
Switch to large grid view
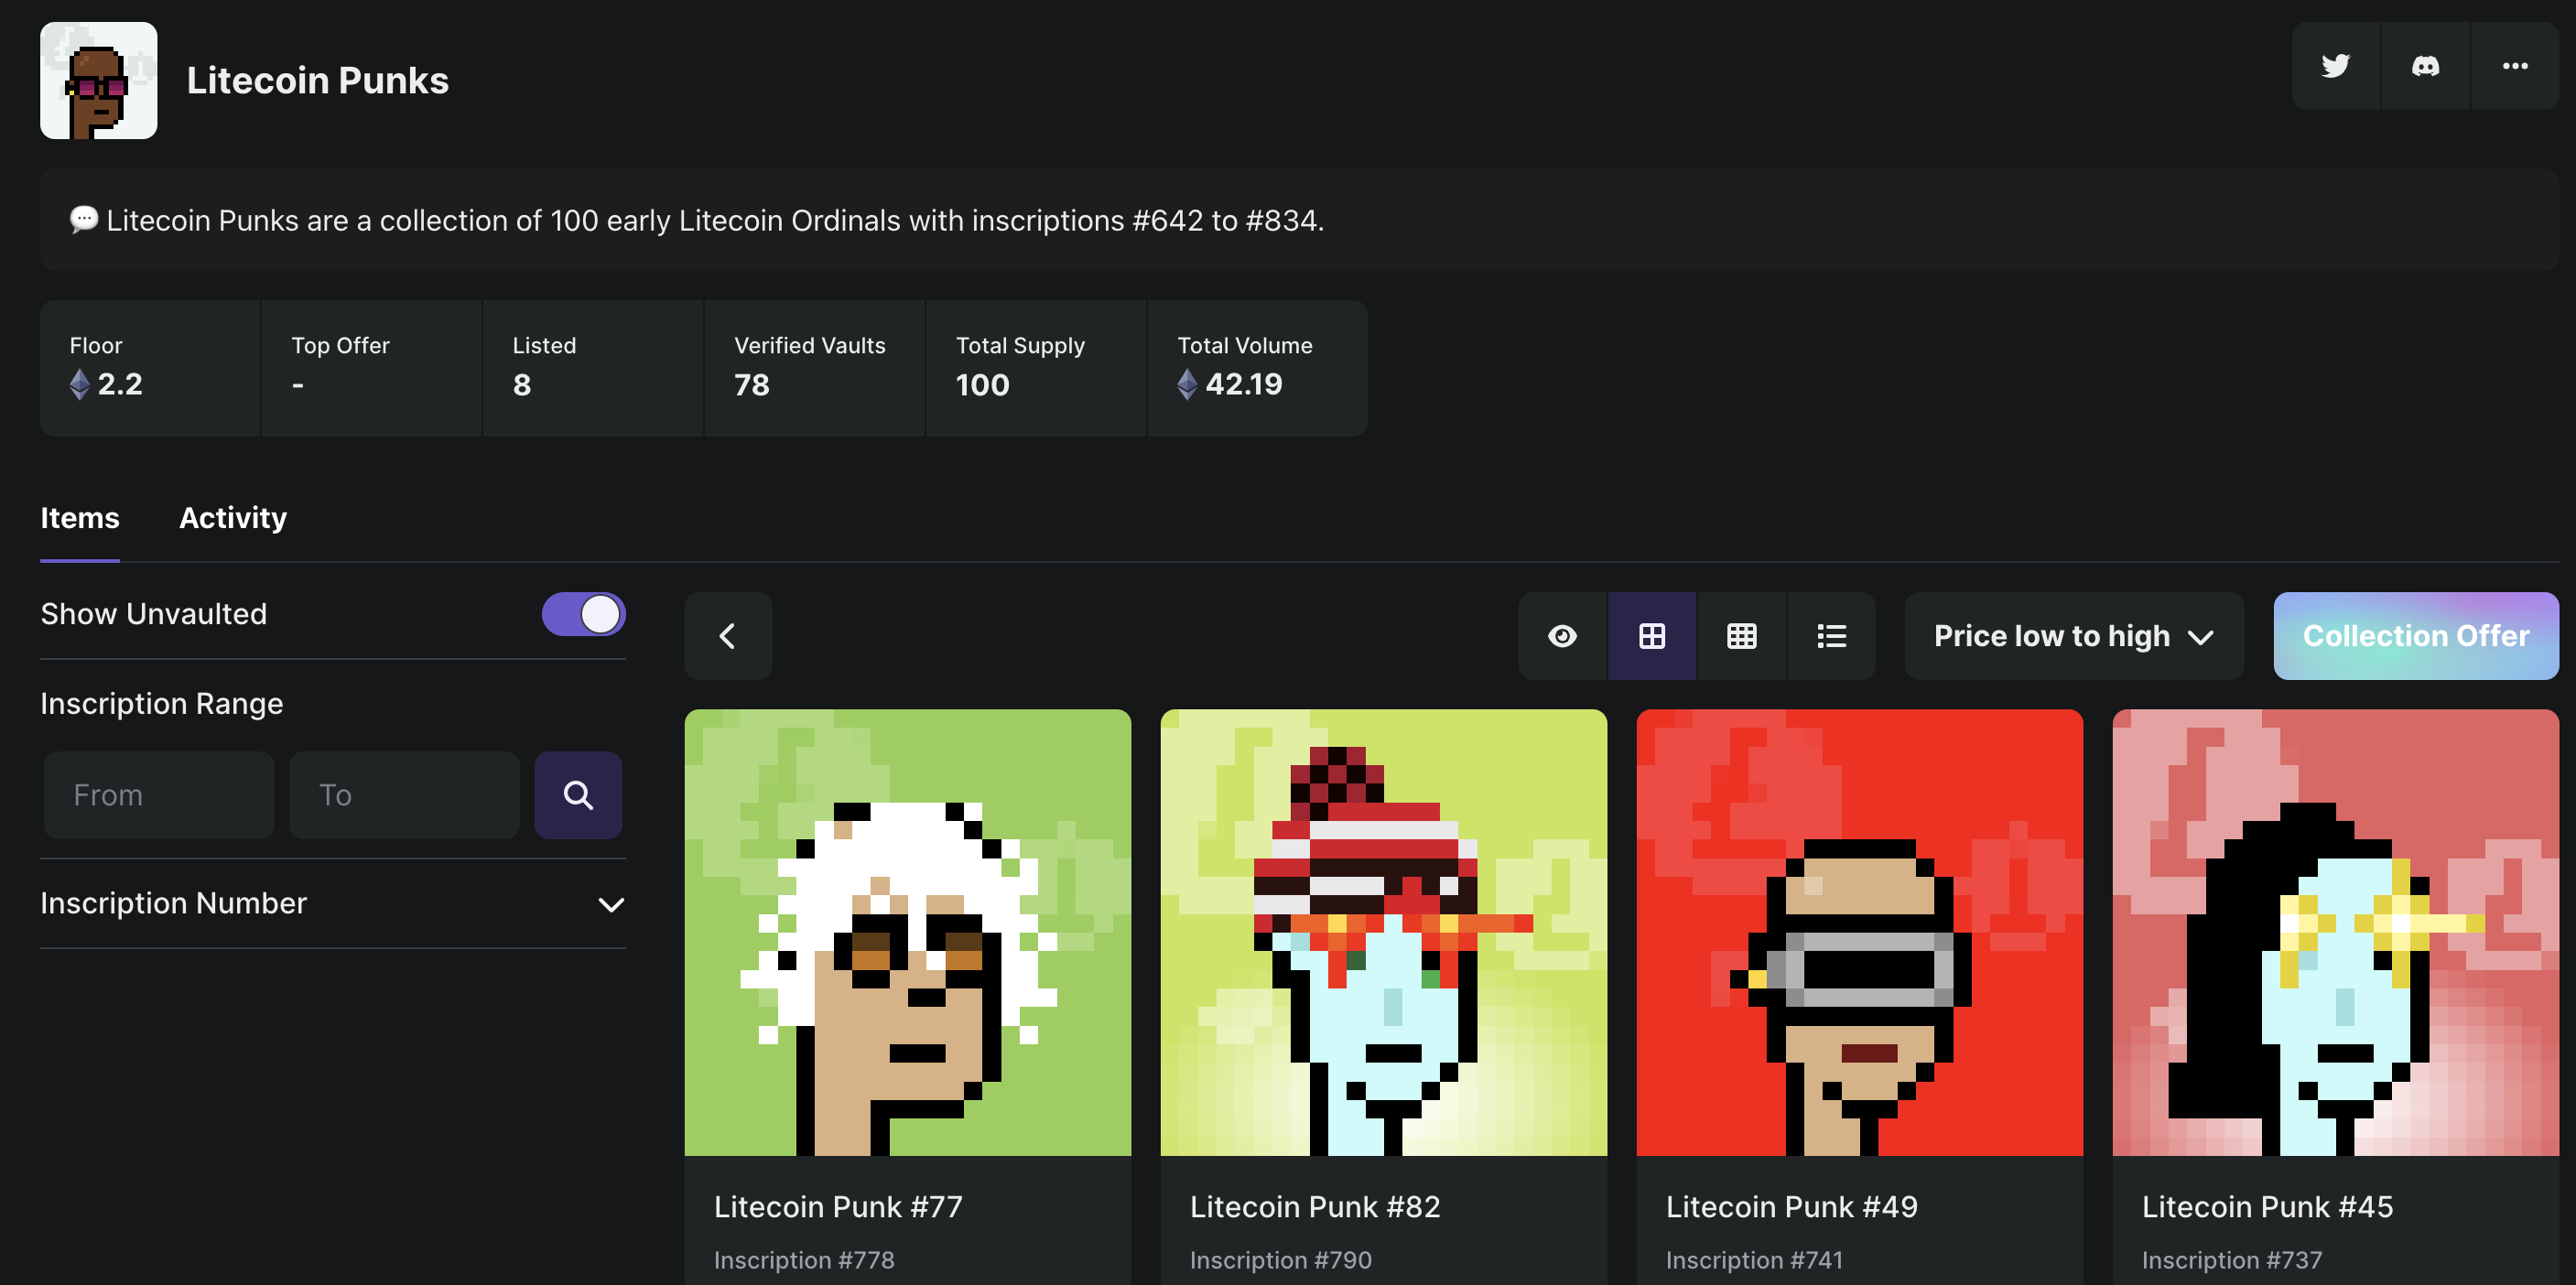pyautogui.click(x=1652, y=636)
